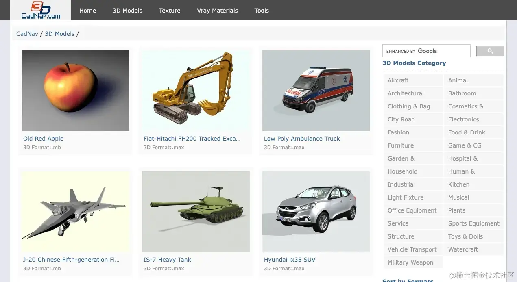The width and height of the screenshot is (517, 282).
Task: Select the Aircraft category
Action: (x=413, y=80)
